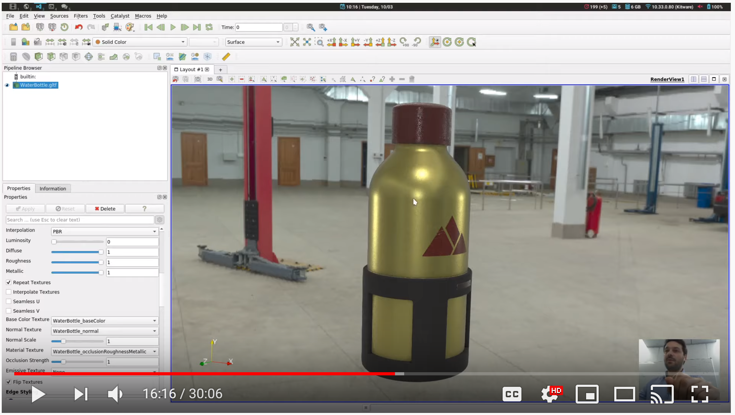Click the yellow Ruler icon
This screenshot has height=415, width=735.
[226, 57]
